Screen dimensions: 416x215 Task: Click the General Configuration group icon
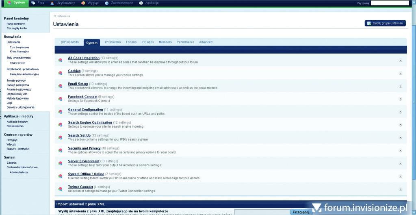(x=60, y=112)
